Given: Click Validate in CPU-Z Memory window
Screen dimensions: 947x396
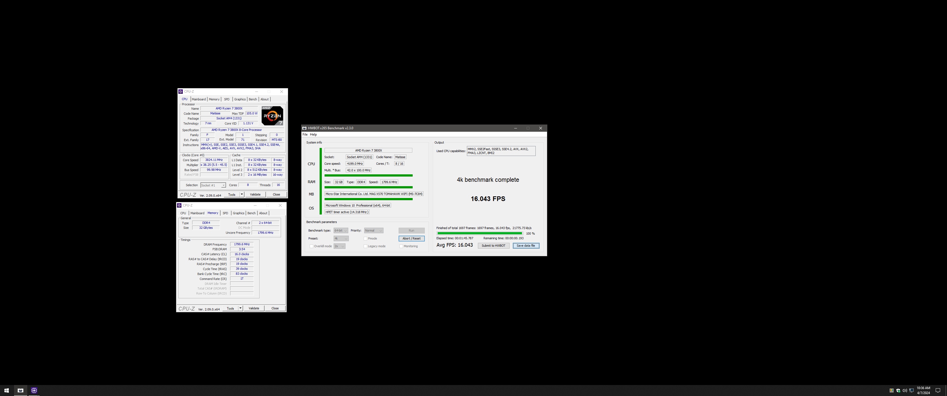Looking at the screenshot, I should tap(254, 309).
